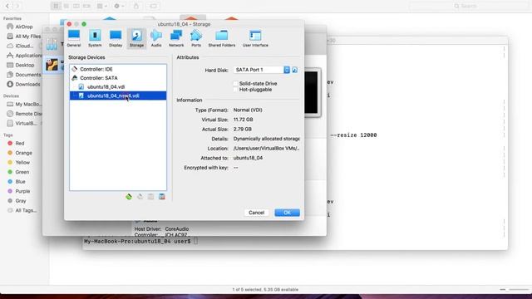Go back in Finder toolbar
Image resolution: width=532 pixels, height=299 pixels.
click(7, 6)
